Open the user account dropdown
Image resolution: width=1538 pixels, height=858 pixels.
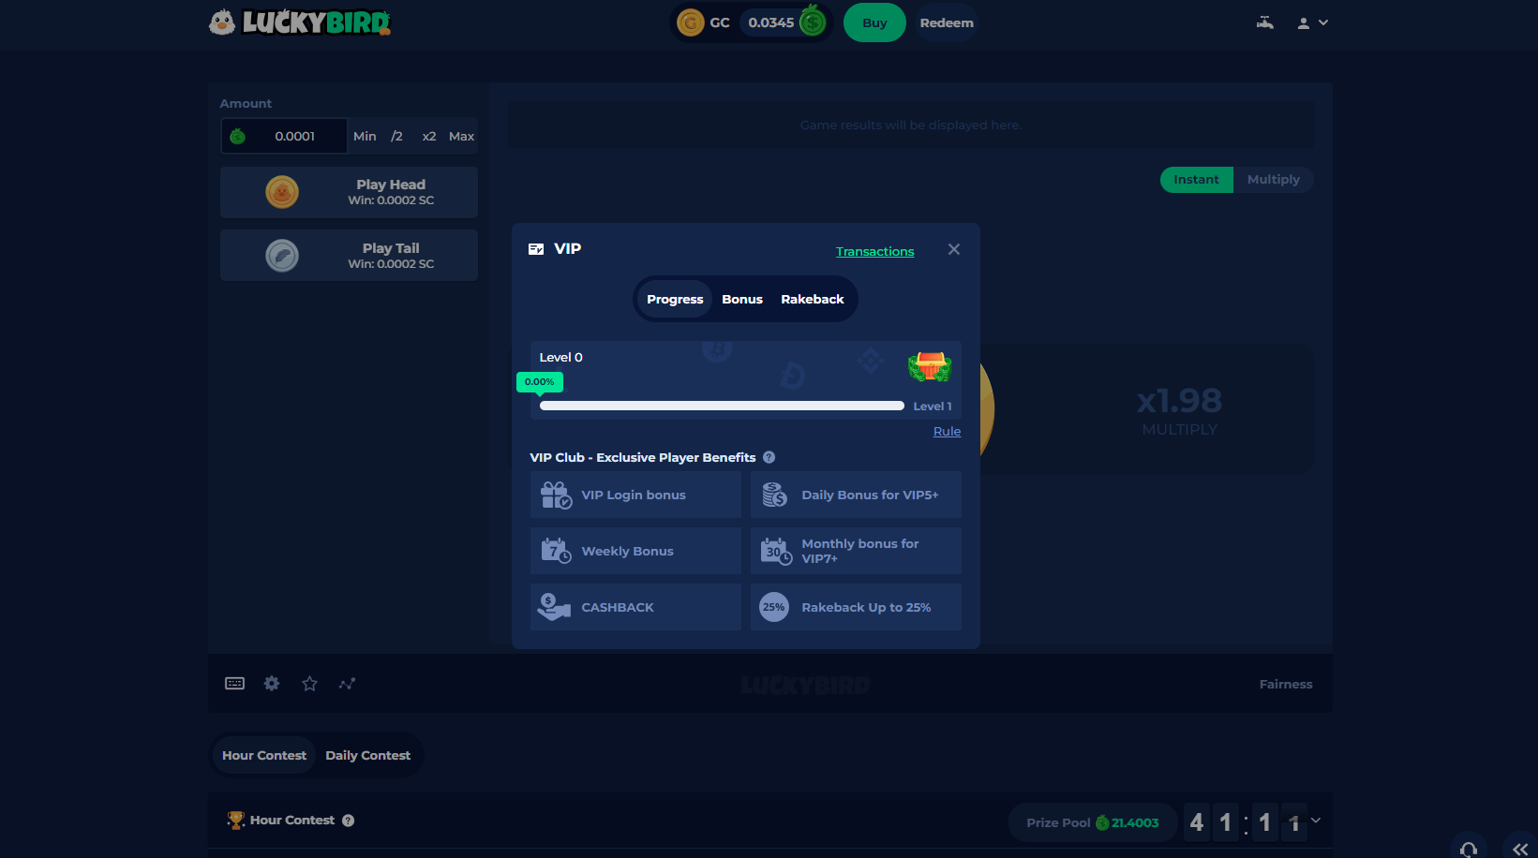pyautogui.click(x=1312, y=22)
